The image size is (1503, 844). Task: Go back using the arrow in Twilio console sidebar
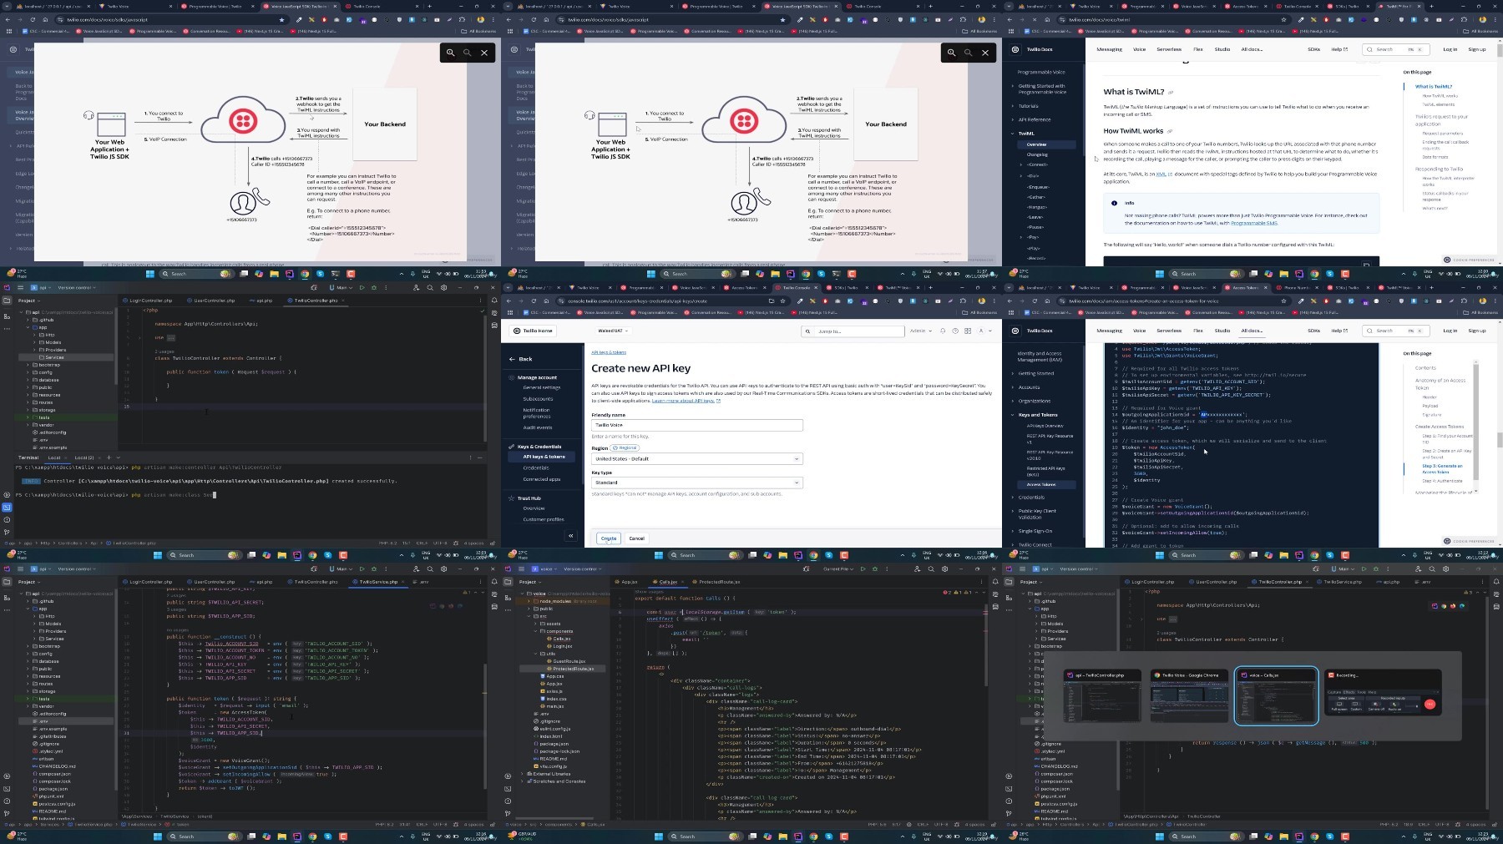513,359
